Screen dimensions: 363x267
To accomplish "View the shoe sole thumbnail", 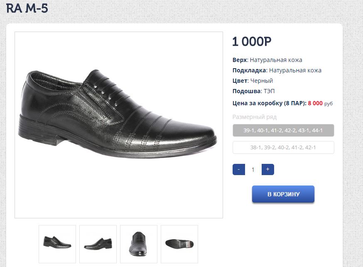I will pyautogui.click(x=179, y=244).
